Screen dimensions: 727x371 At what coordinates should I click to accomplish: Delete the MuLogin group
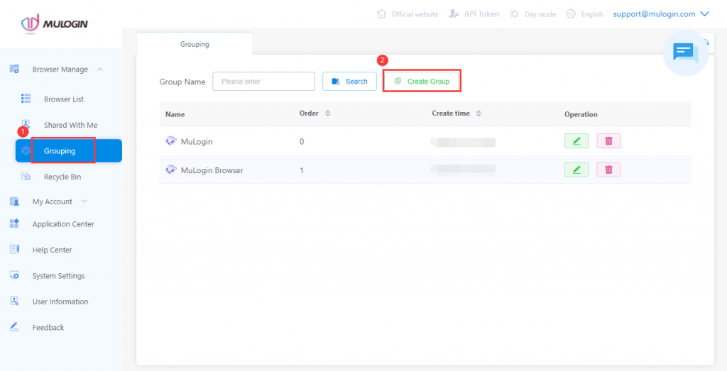pos(608,141)
